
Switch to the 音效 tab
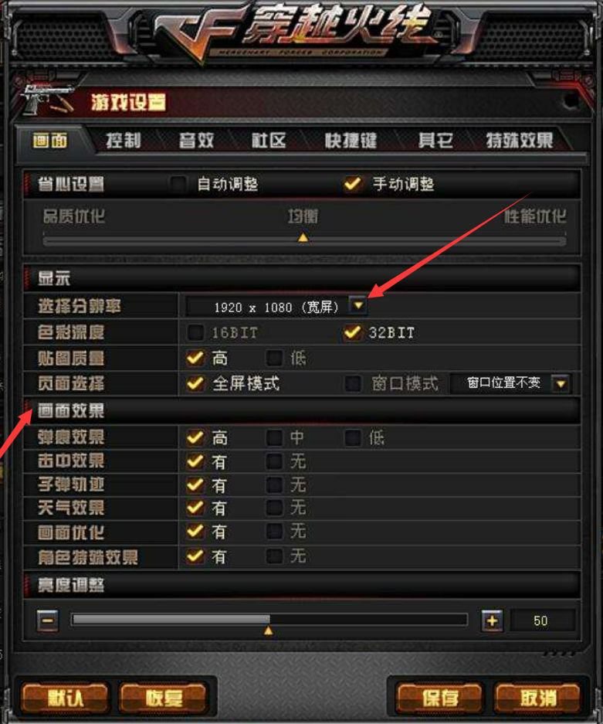197,140
